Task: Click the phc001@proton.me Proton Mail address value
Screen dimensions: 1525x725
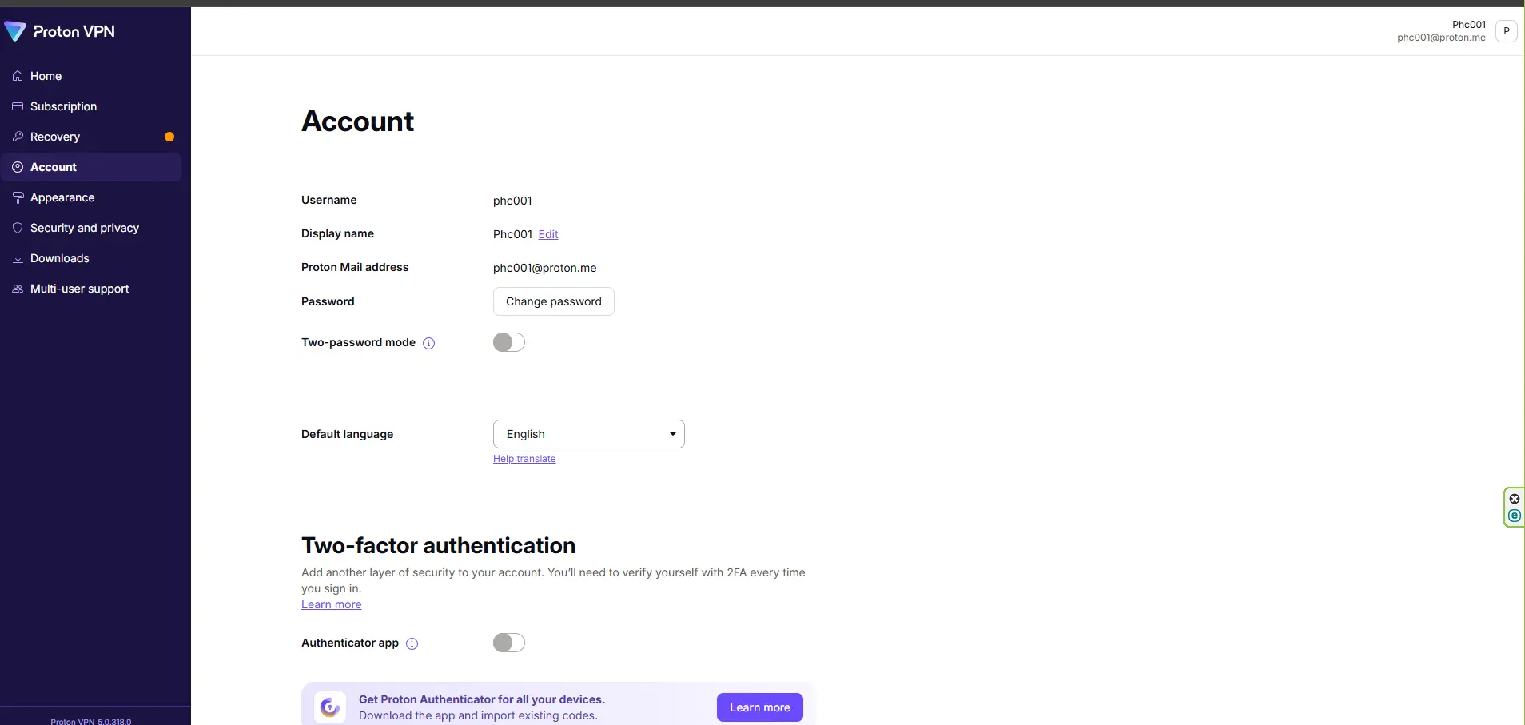Action: click(545, 268)
